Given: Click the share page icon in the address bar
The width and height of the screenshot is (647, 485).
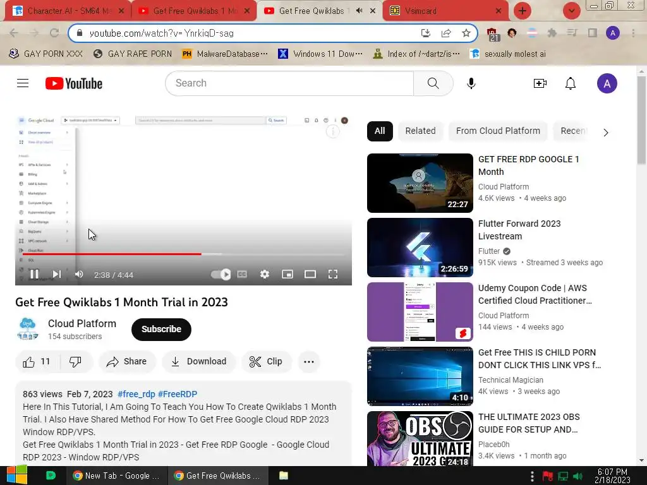Looking at the screenshot, I should tap(446, 33).
